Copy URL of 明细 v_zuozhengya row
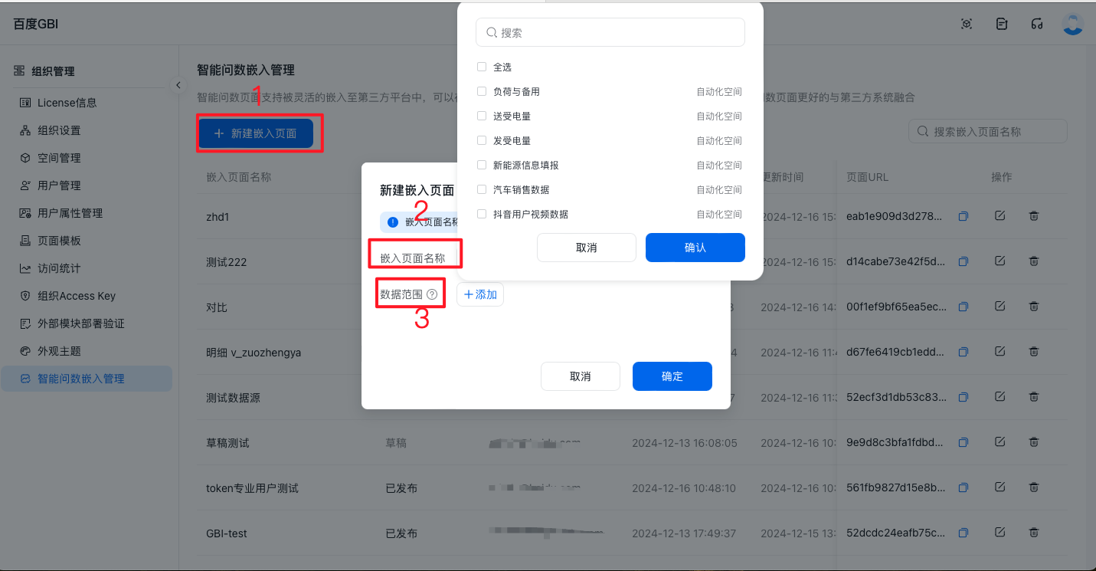1096x571 pixels. (964, 353)
